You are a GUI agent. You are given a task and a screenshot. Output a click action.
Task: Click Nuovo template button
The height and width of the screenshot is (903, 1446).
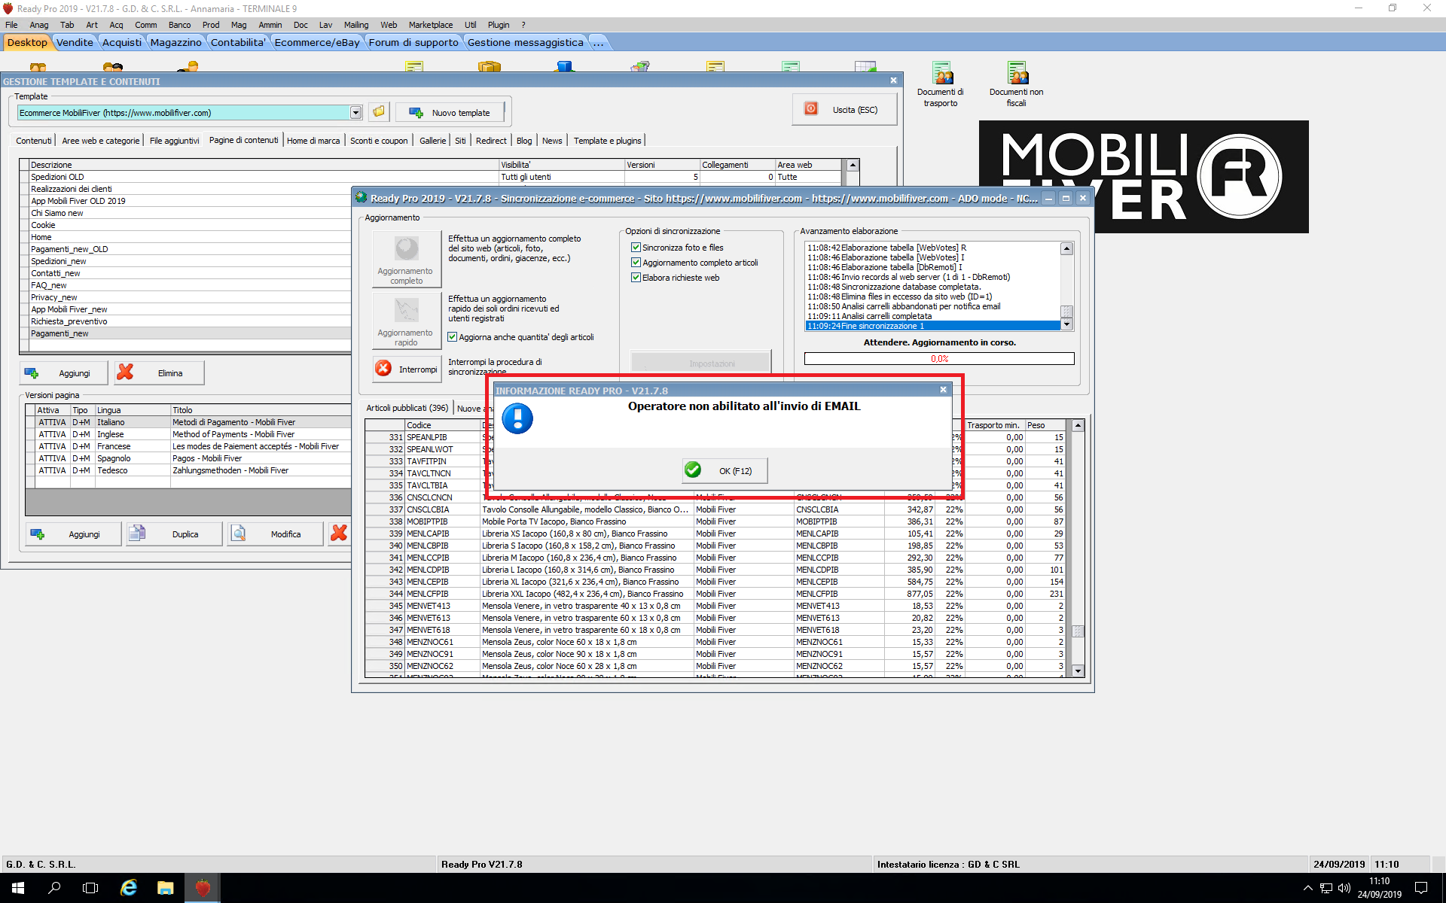[x=450, y=113]
